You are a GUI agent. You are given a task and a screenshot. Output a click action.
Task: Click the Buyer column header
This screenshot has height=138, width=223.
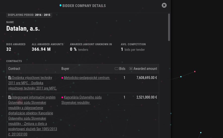(x=65, y=69)
